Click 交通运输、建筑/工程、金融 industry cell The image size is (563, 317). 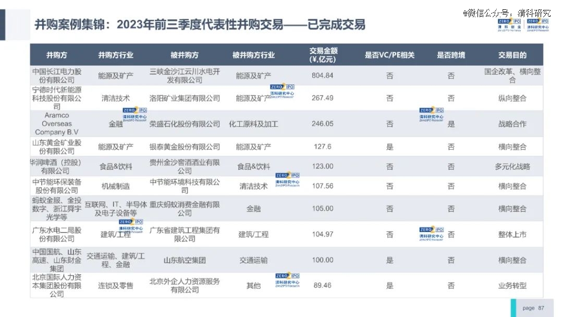tap(116, 260)
